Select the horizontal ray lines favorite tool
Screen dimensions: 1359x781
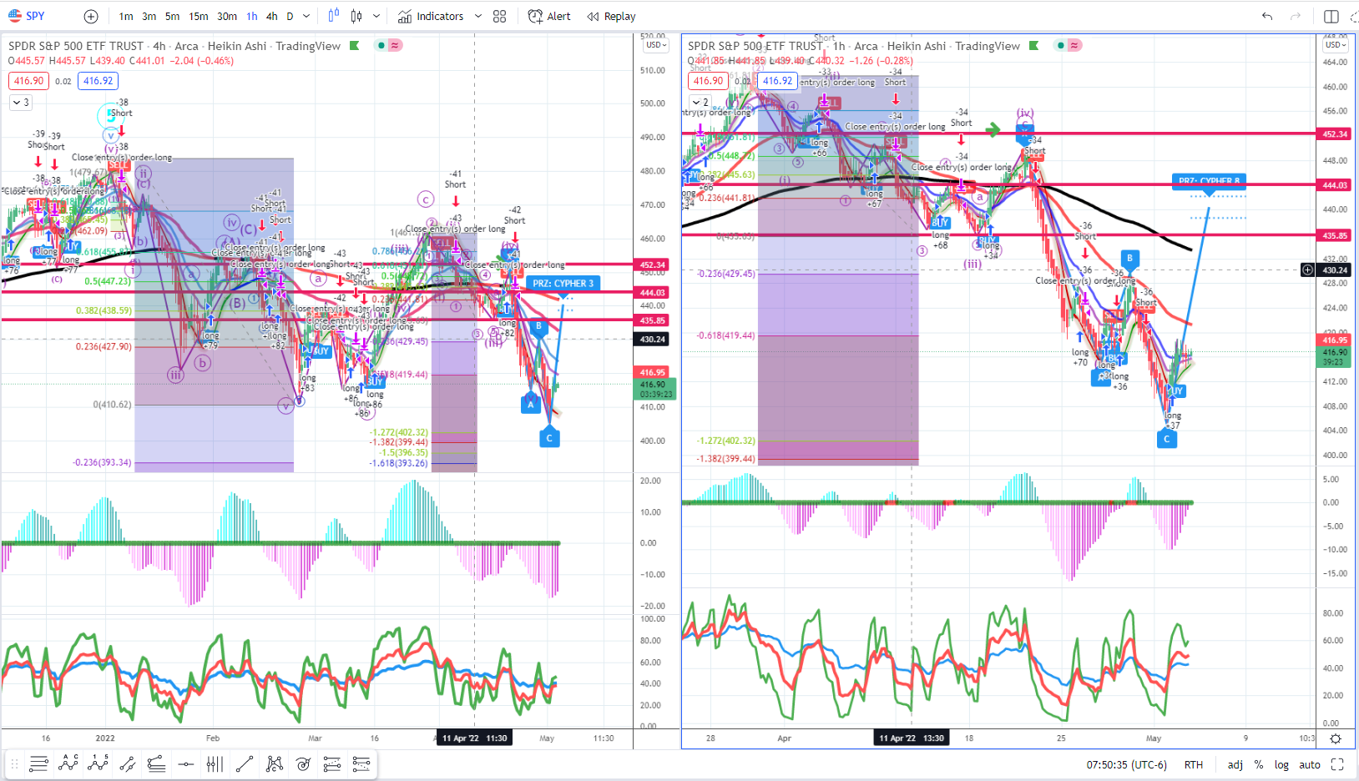(38, 763)
